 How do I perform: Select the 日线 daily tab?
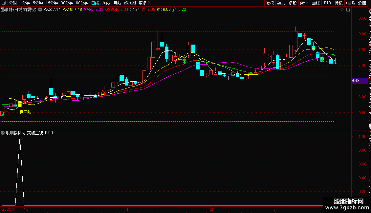(95, 3)
